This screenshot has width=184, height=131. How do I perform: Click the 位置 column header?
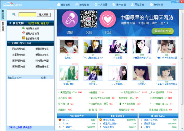point(44,78)
